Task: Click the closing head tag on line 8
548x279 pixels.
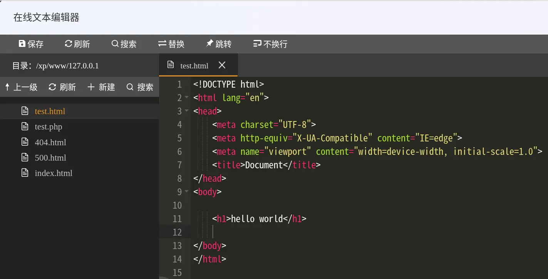Action: (x=210, y=178)
